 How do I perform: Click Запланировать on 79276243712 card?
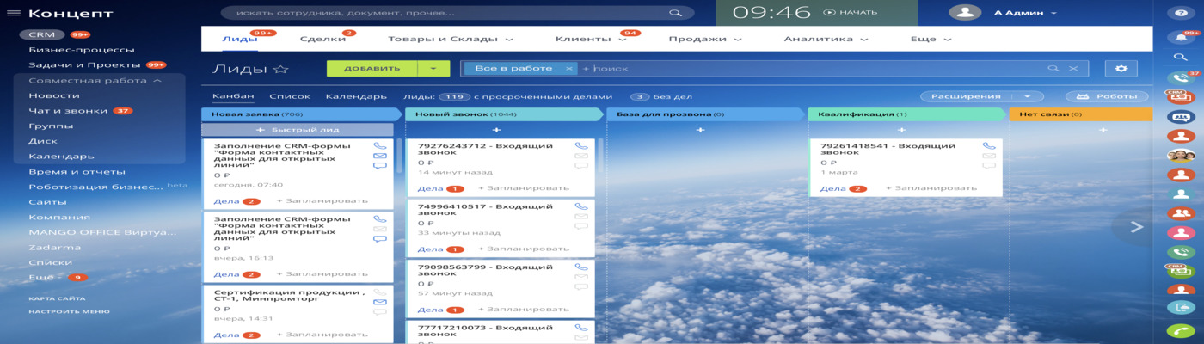[x=524, y=188]
